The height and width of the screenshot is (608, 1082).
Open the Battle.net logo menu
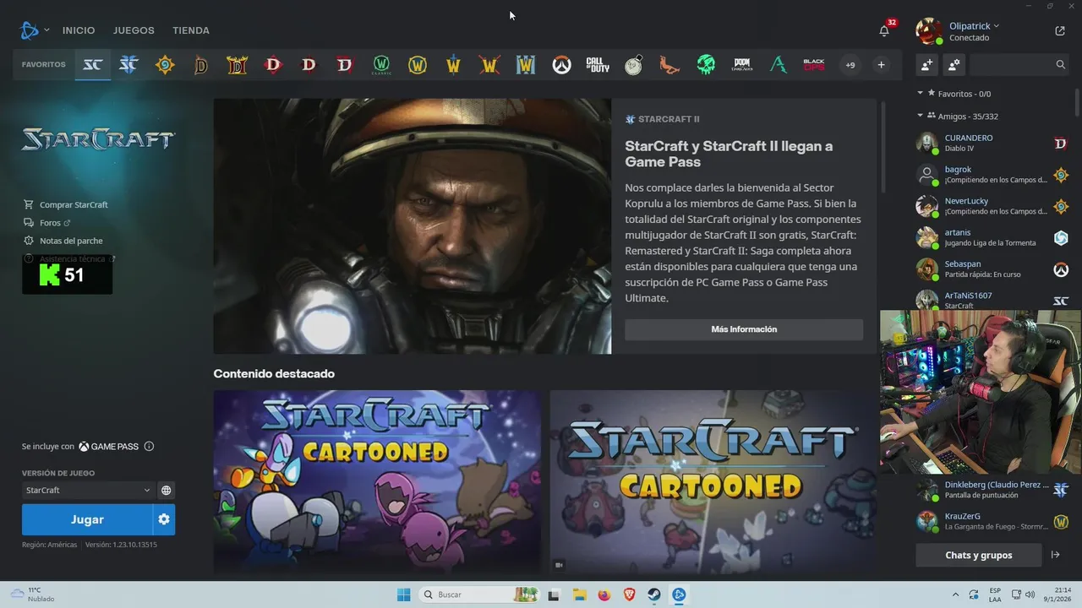point(30,30)
